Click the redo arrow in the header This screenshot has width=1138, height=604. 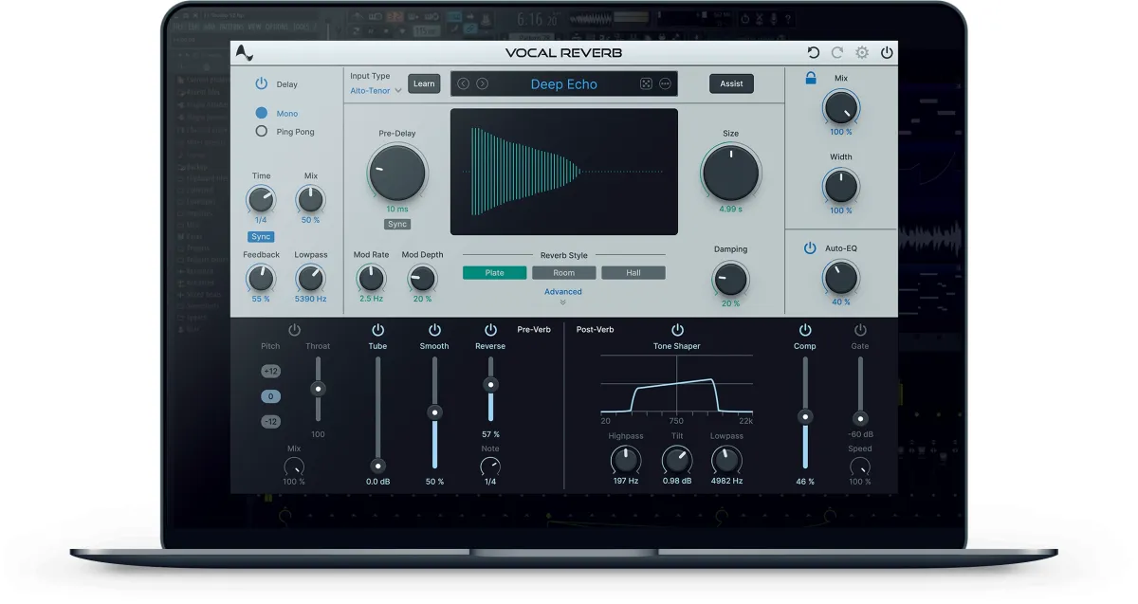(x=836, y=53)
